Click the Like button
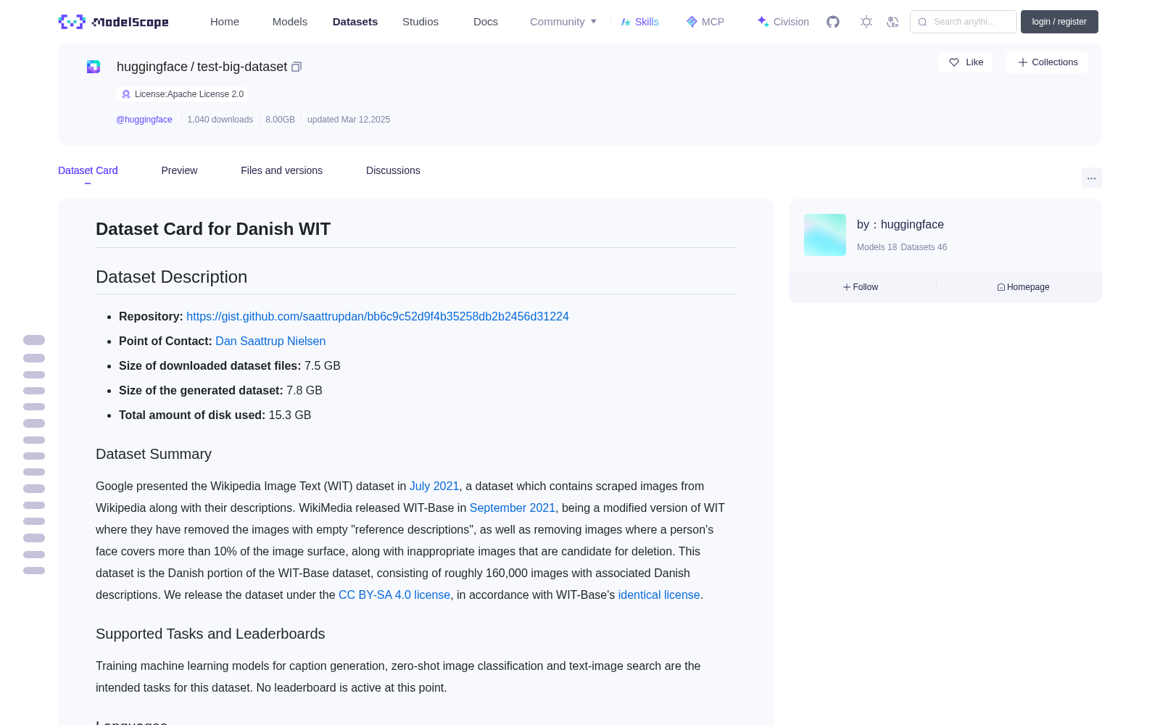Viewport: 1160px width, 725px height. [965, 62]
